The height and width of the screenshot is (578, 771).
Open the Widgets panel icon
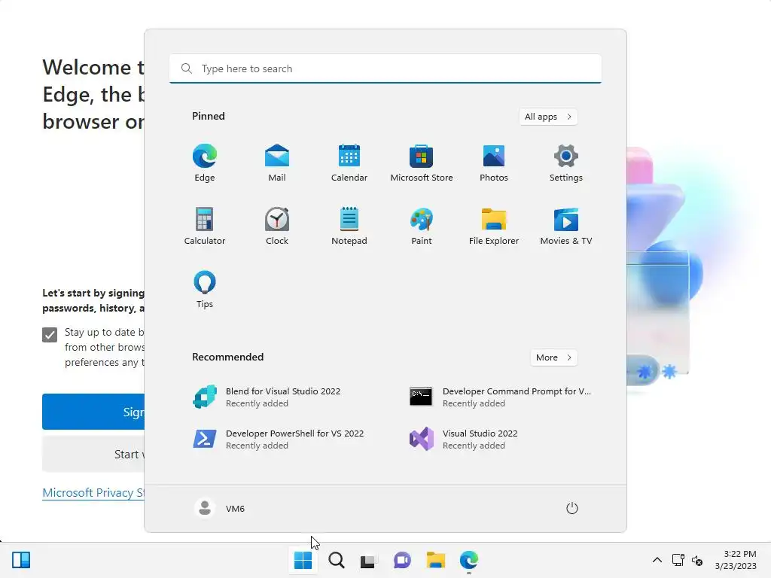(x=21, y=560)
